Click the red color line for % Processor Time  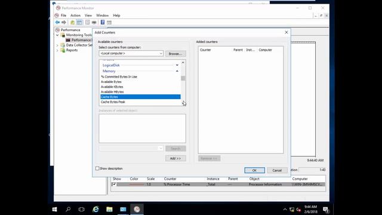(x=137, y=185)
